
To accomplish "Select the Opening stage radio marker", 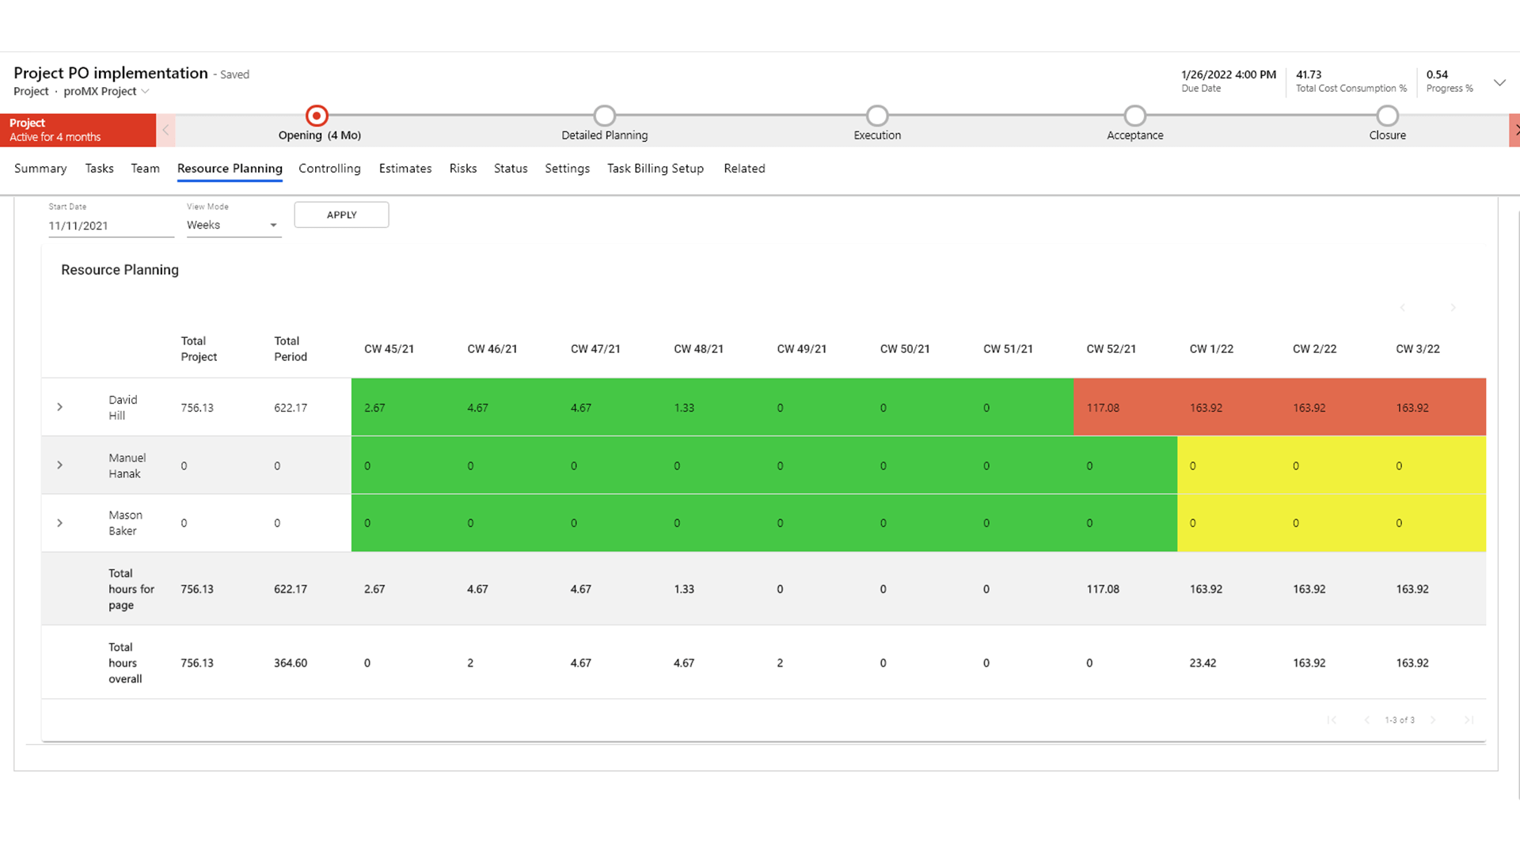I will pos(316,115).
